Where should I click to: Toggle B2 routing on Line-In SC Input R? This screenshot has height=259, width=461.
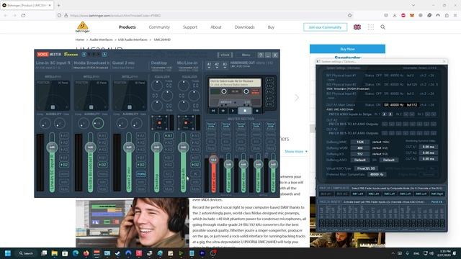coord(64,165)
